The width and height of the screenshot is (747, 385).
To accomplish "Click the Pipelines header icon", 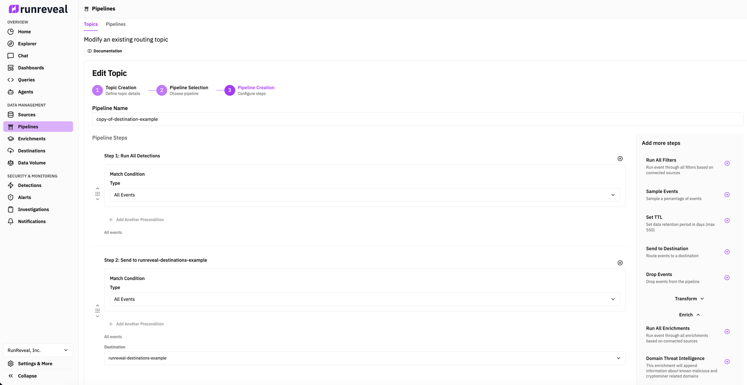I will (x=87, y=9).
